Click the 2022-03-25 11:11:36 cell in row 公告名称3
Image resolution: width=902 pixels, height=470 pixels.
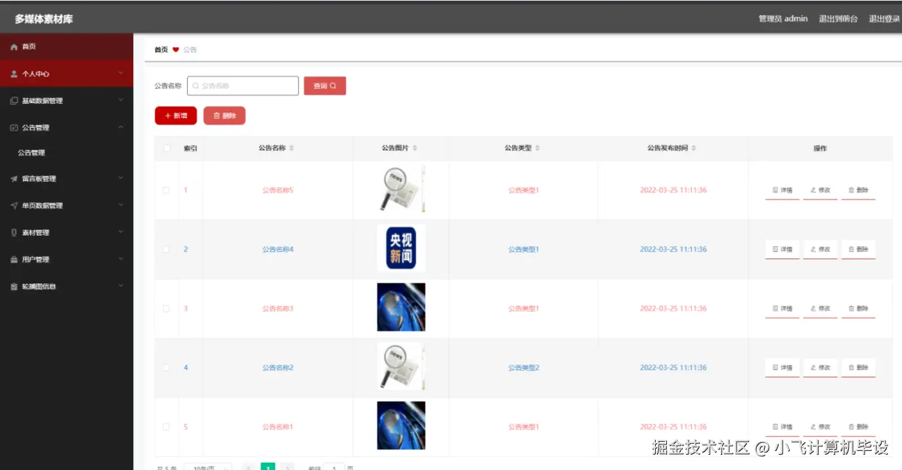pos(674,309)
